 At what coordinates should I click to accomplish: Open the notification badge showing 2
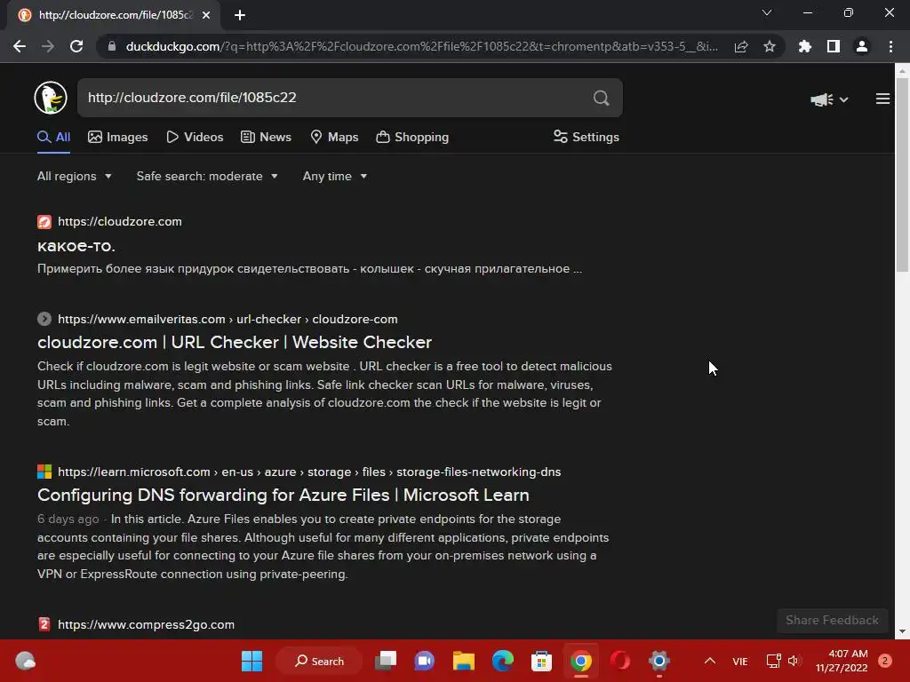[x=885, y=661]
